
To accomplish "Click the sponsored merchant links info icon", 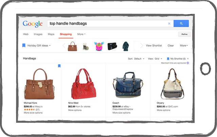I will tap(188, 63).
